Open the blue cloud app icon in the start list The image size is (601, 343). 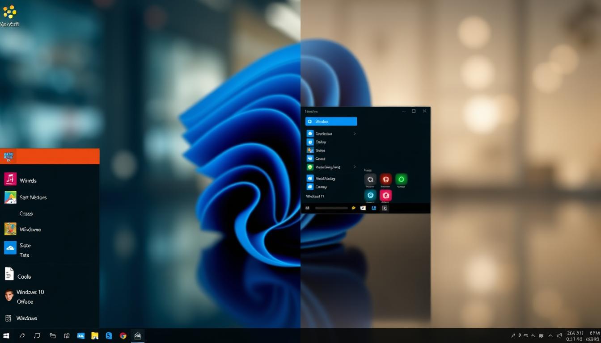coord(10,247)
